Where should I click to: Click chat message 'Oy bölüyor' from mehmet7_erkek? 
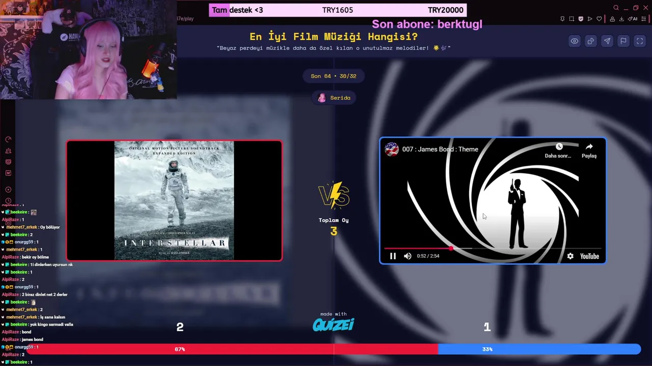click(x=50, y=227)
